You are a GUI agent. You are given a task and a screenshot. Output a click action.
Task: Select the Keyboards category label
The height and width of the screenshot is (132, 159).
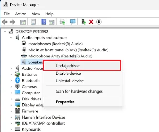click(31, 130)
